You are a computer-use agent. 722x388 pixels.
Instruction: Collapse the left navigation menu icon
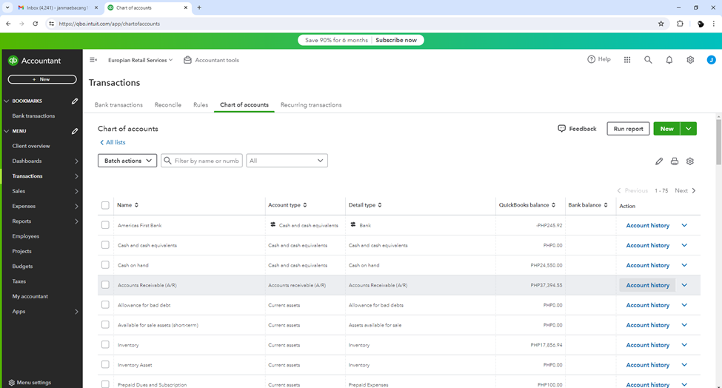click(x=93, y=60)
